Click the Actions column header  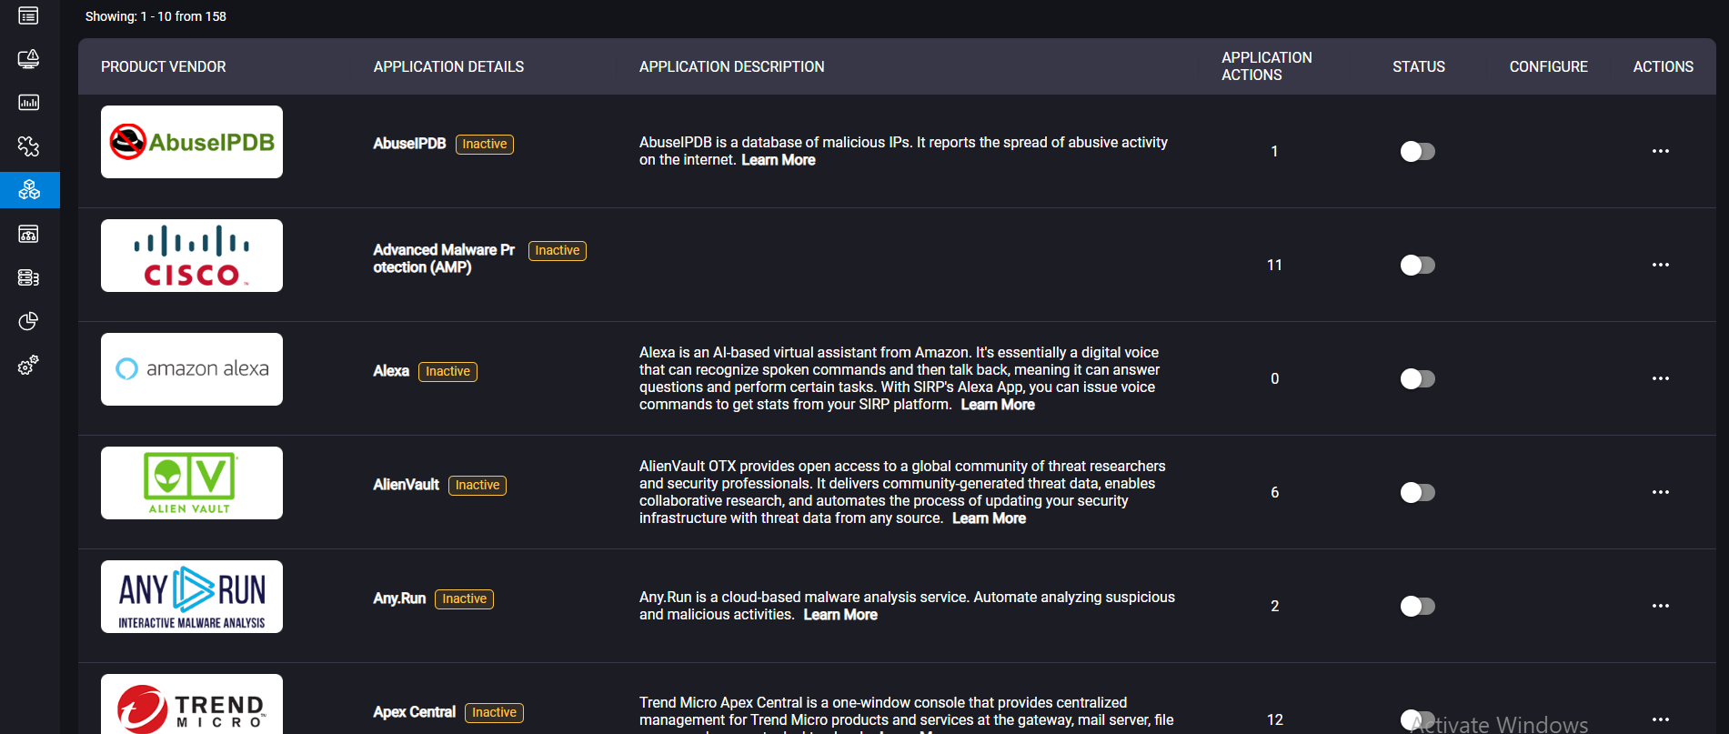tap(1663, 66)
